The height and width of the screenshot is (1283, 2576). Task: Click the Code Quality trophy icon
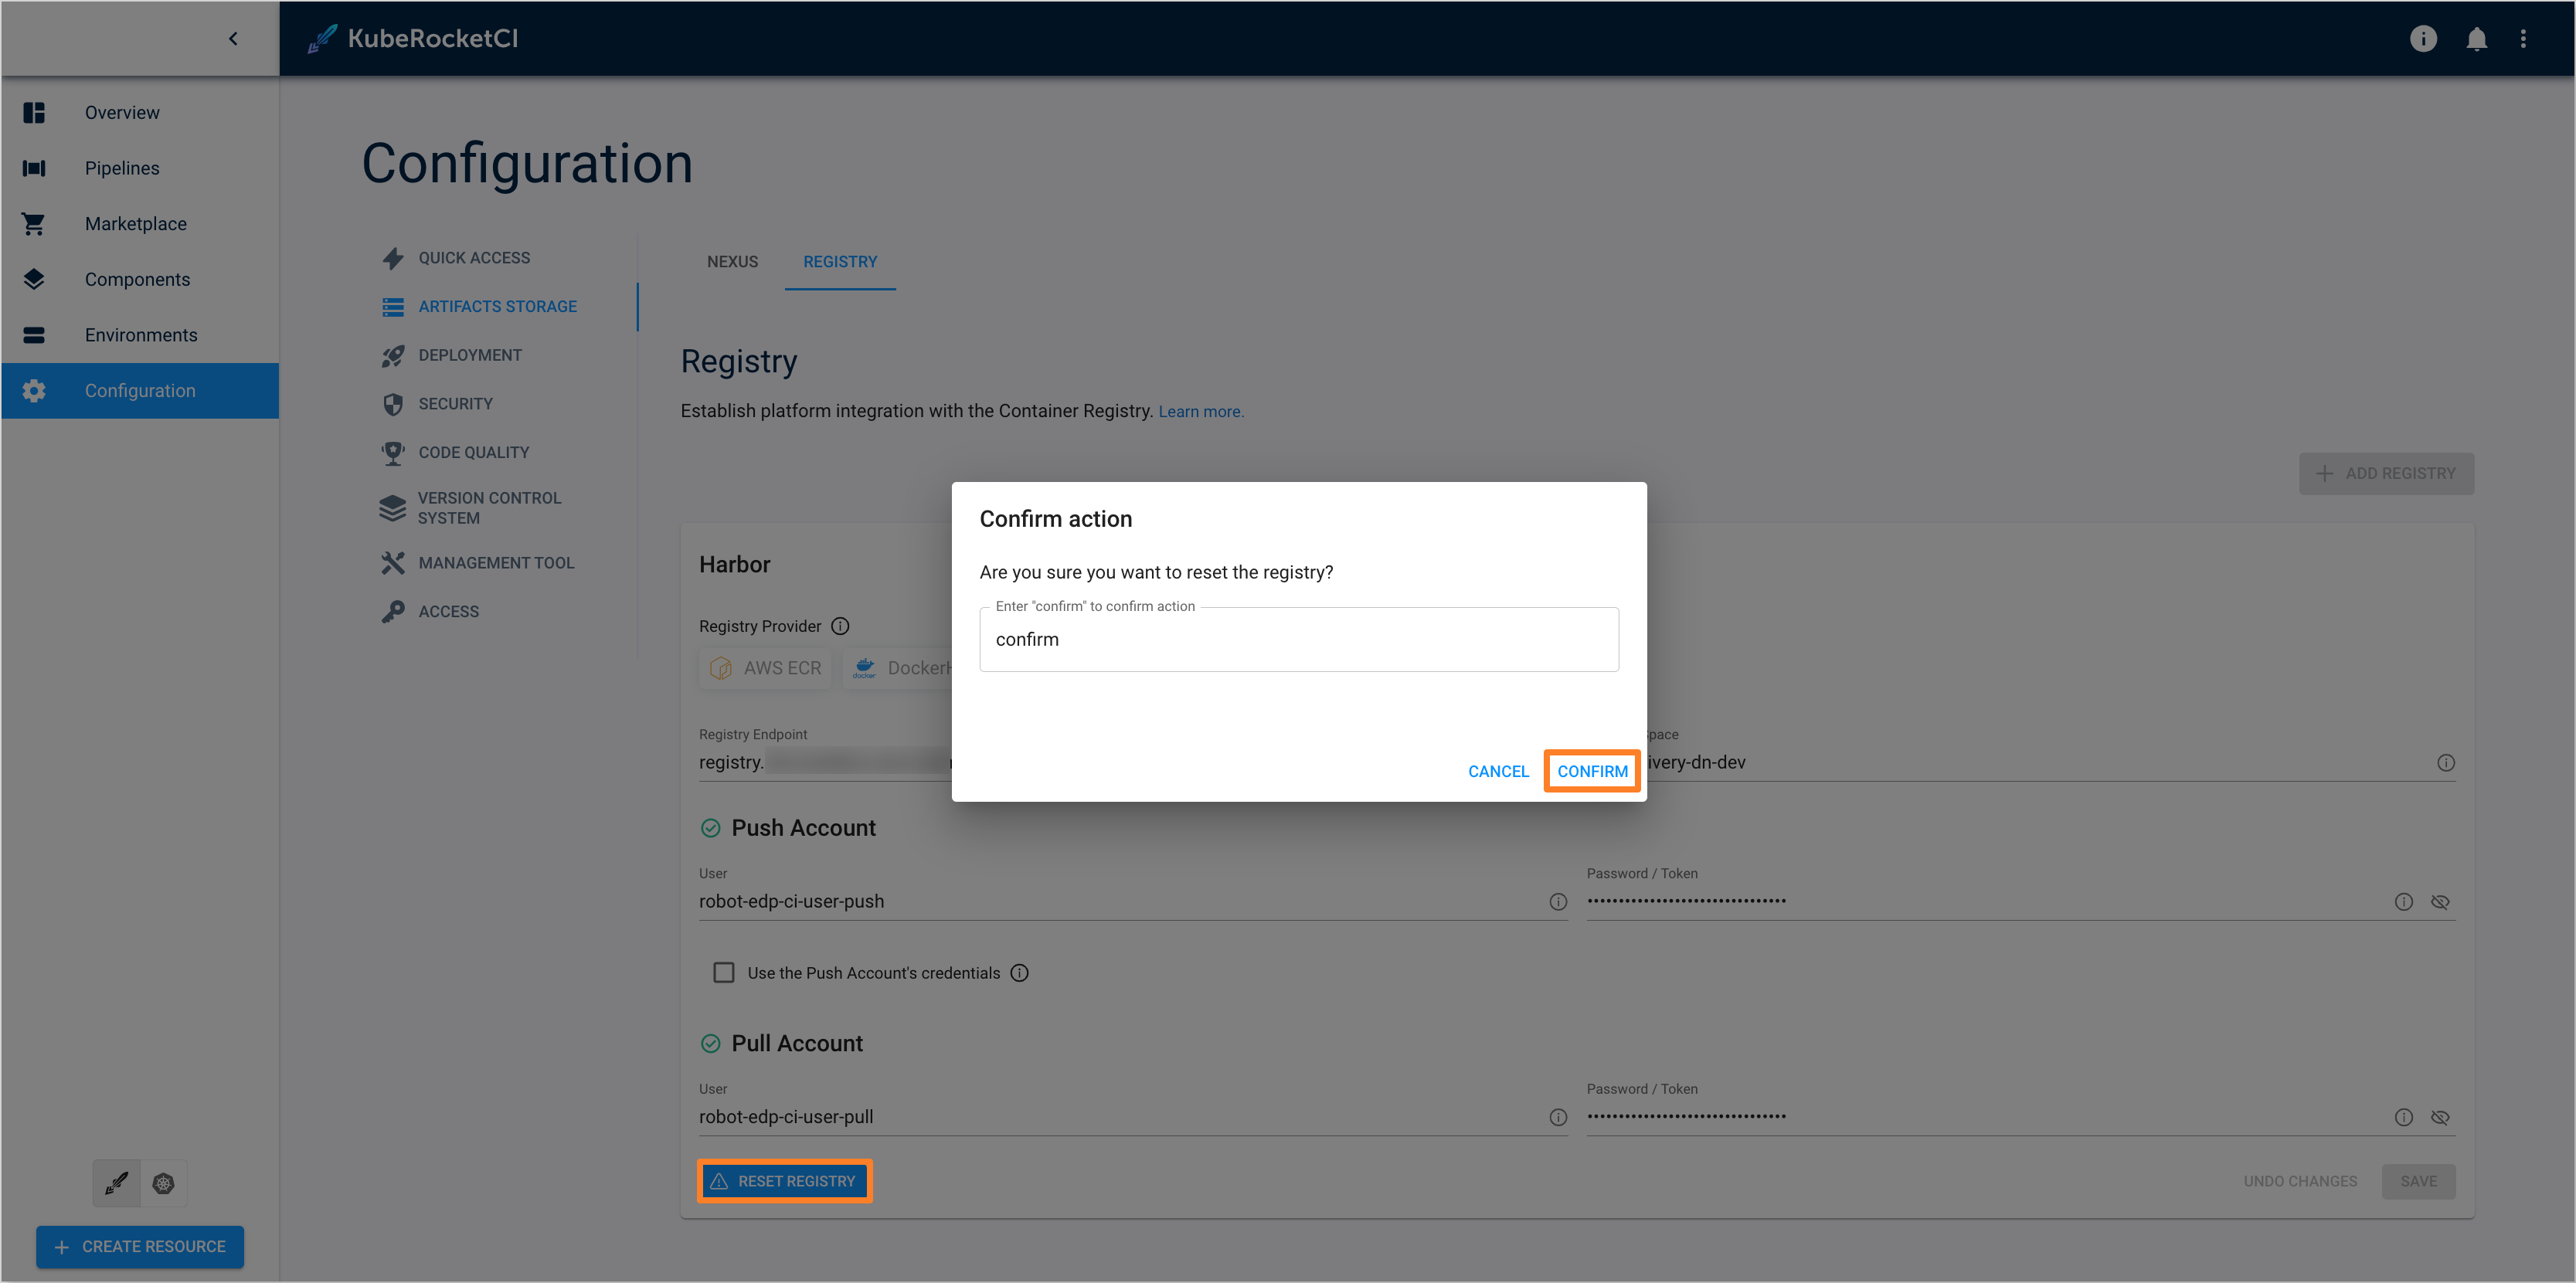(x=393, y=452)
